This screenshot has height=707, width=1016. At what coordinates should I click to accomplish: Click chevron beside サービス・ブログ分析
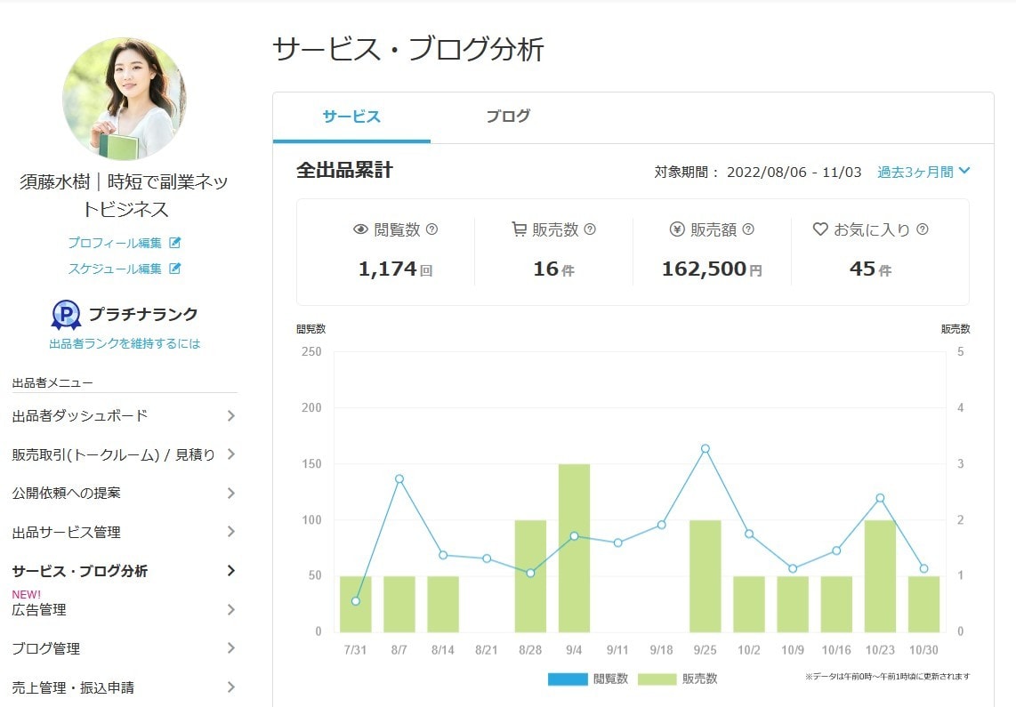point(230,571)
